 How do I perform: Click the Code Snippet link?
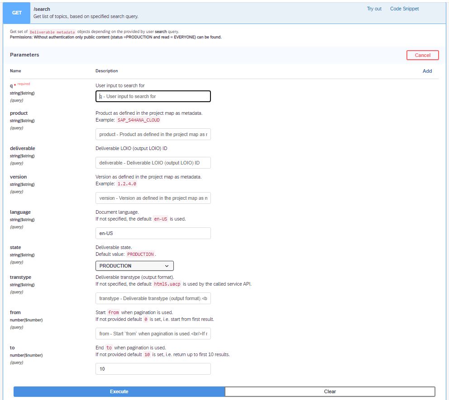point(404,9)
